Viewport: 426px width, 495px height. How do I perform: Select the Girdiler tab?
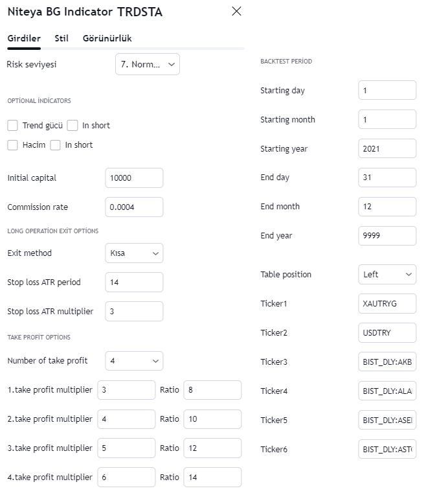24,38
